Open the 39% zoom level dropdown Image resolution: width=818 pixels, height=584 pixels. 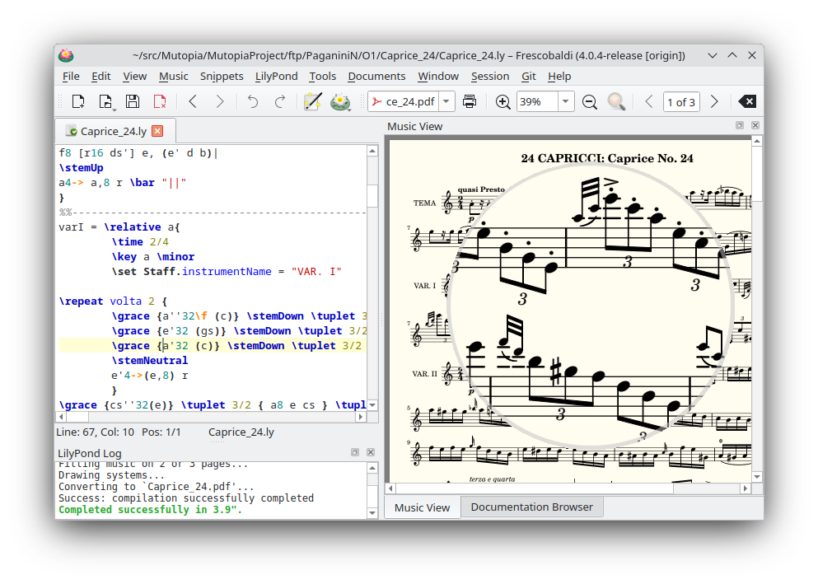click(565, 101)
